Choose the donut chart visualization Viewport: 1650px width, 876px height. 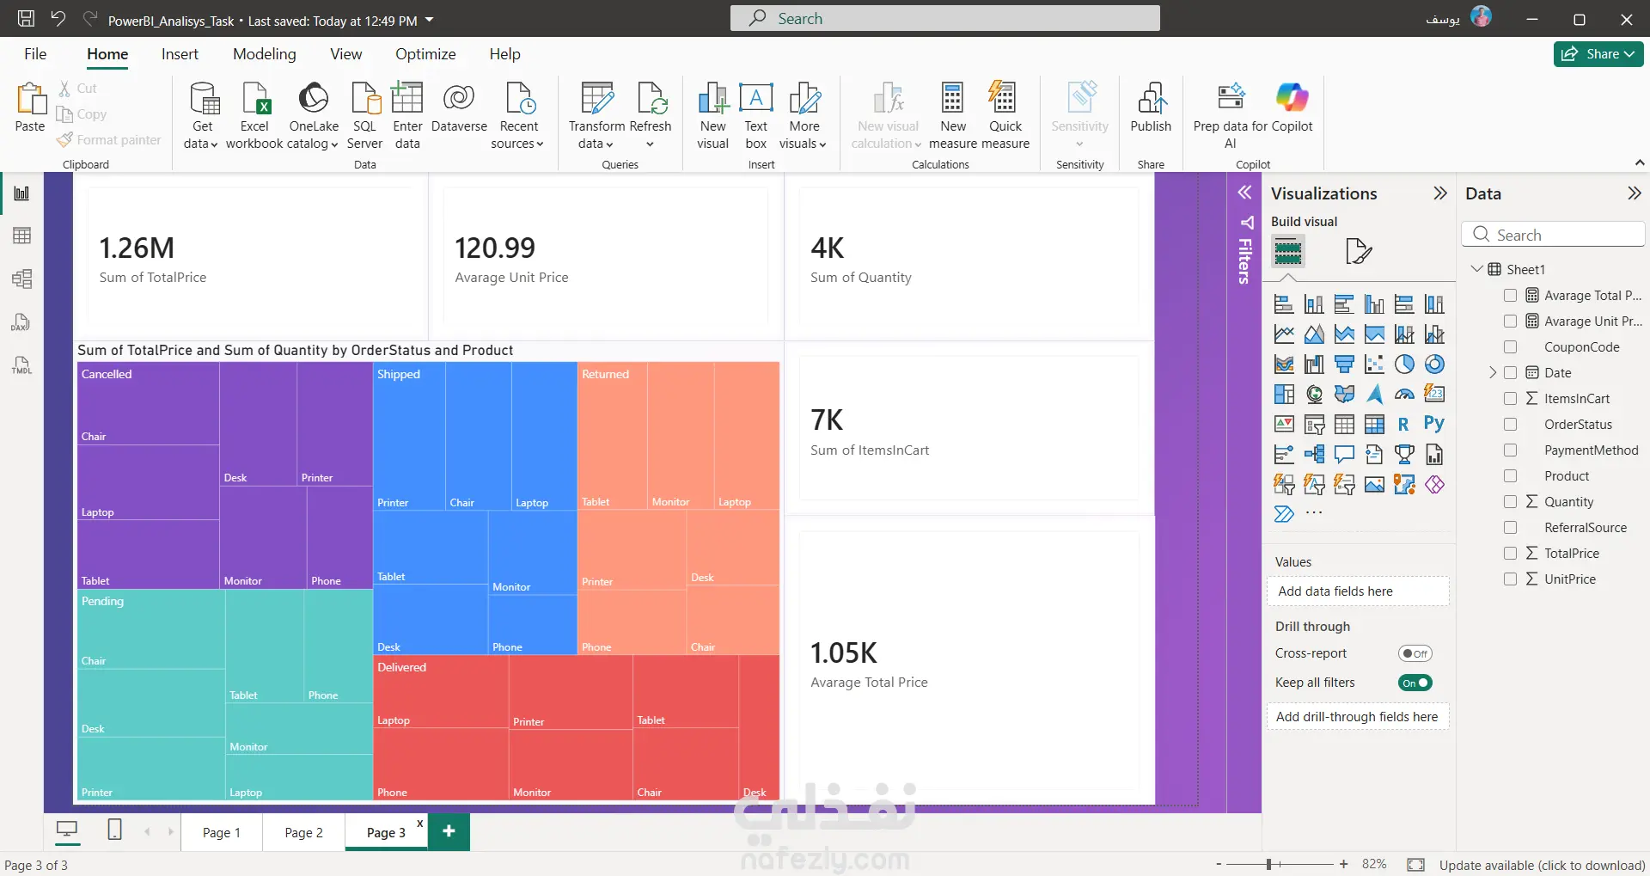point(1434,364)
